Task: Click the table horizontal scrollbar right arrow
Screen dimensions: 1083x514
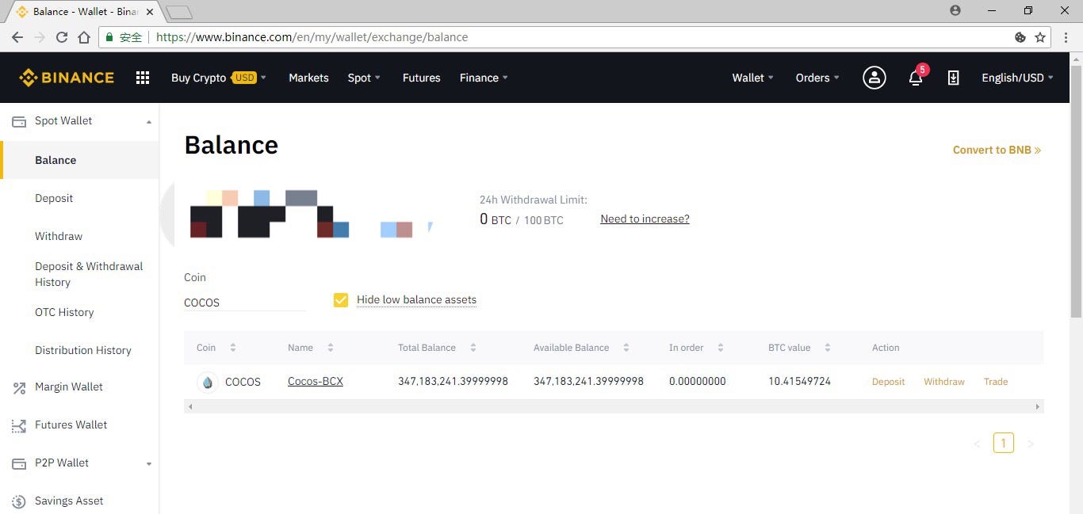Action: tap(1037, 406)
